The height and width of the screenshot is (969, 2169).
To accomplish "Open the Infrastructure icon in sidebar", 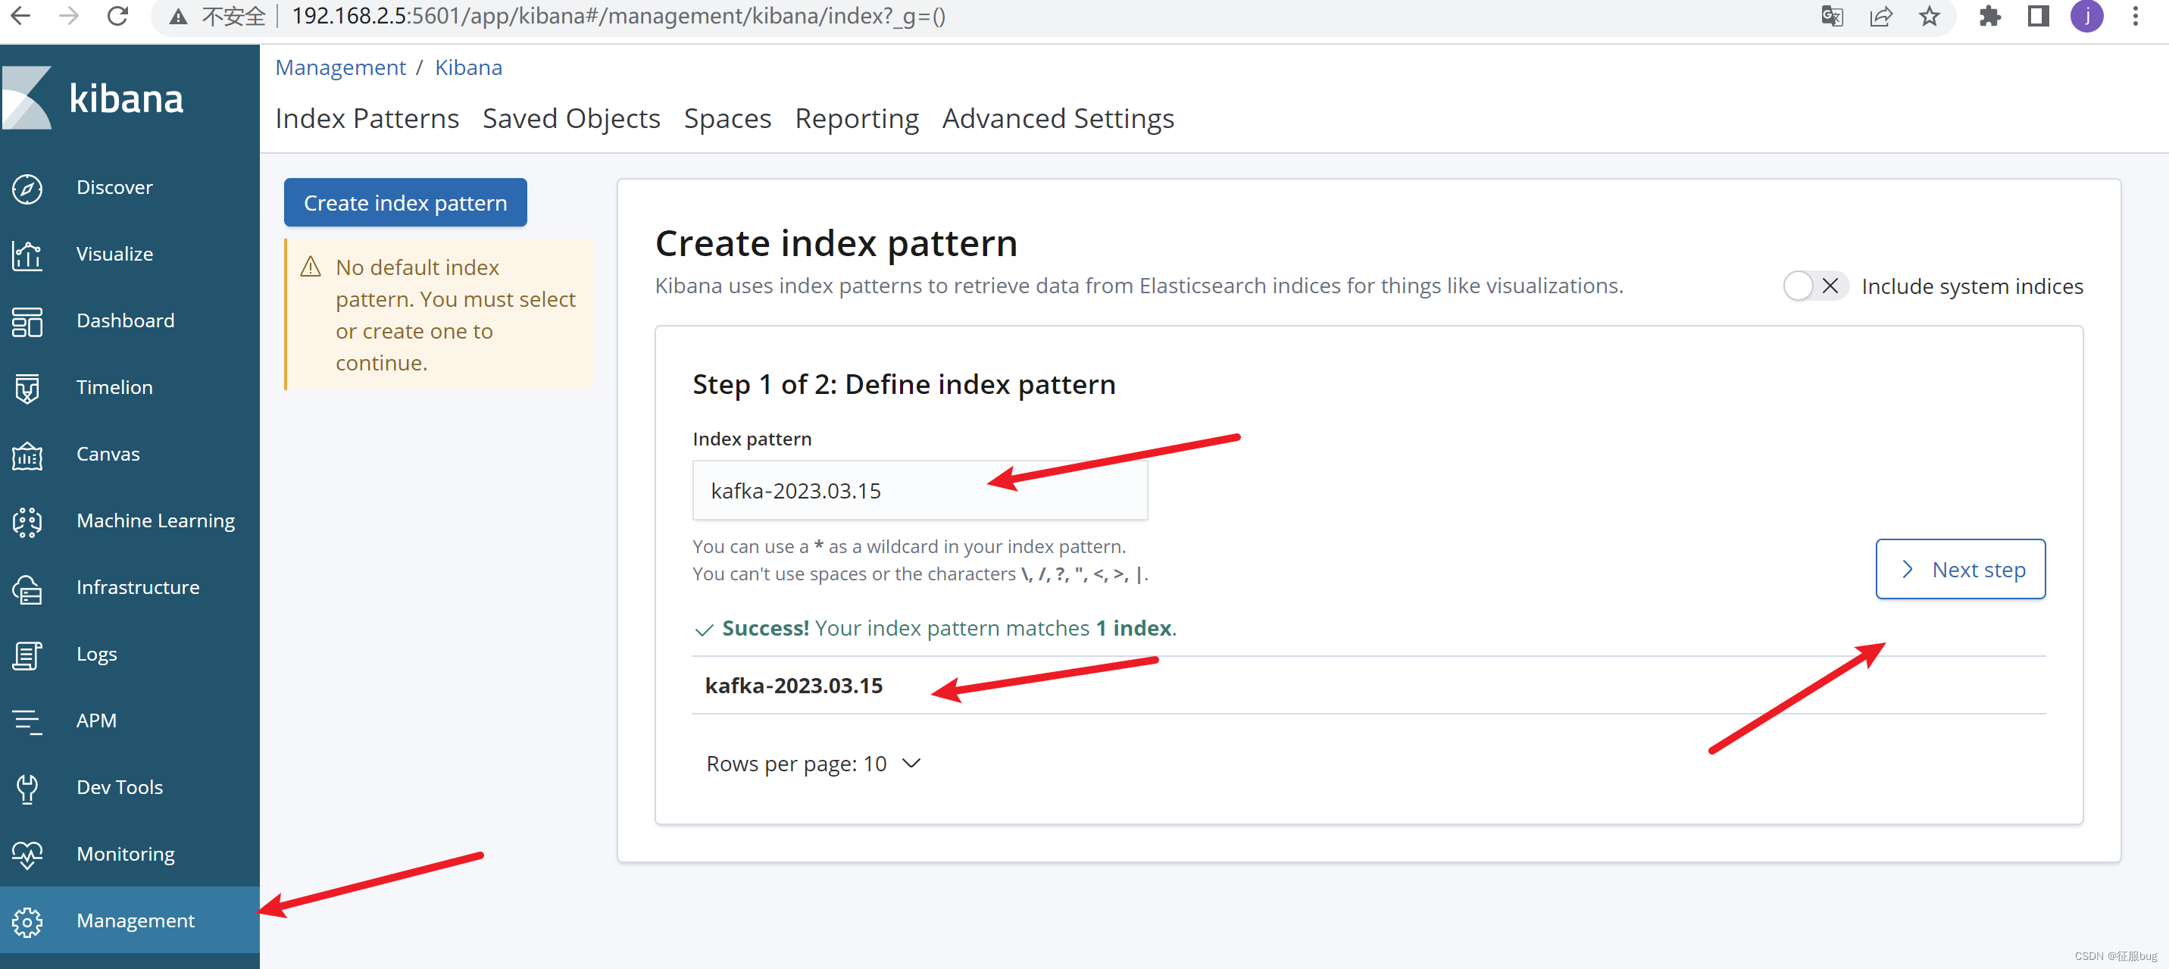I will coord(27,589).
